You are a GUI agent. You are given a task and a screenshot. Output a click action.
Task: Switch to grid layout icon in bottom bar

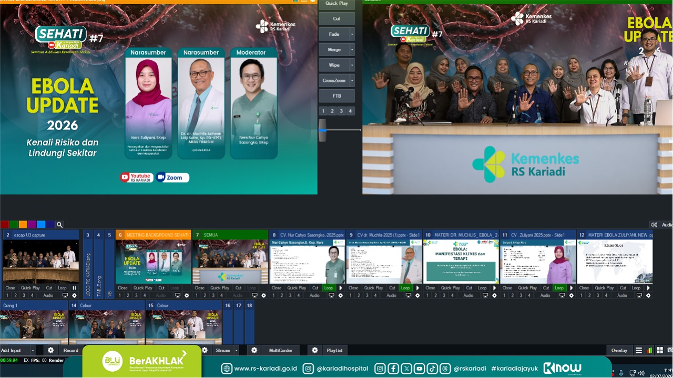click(660, 350)
